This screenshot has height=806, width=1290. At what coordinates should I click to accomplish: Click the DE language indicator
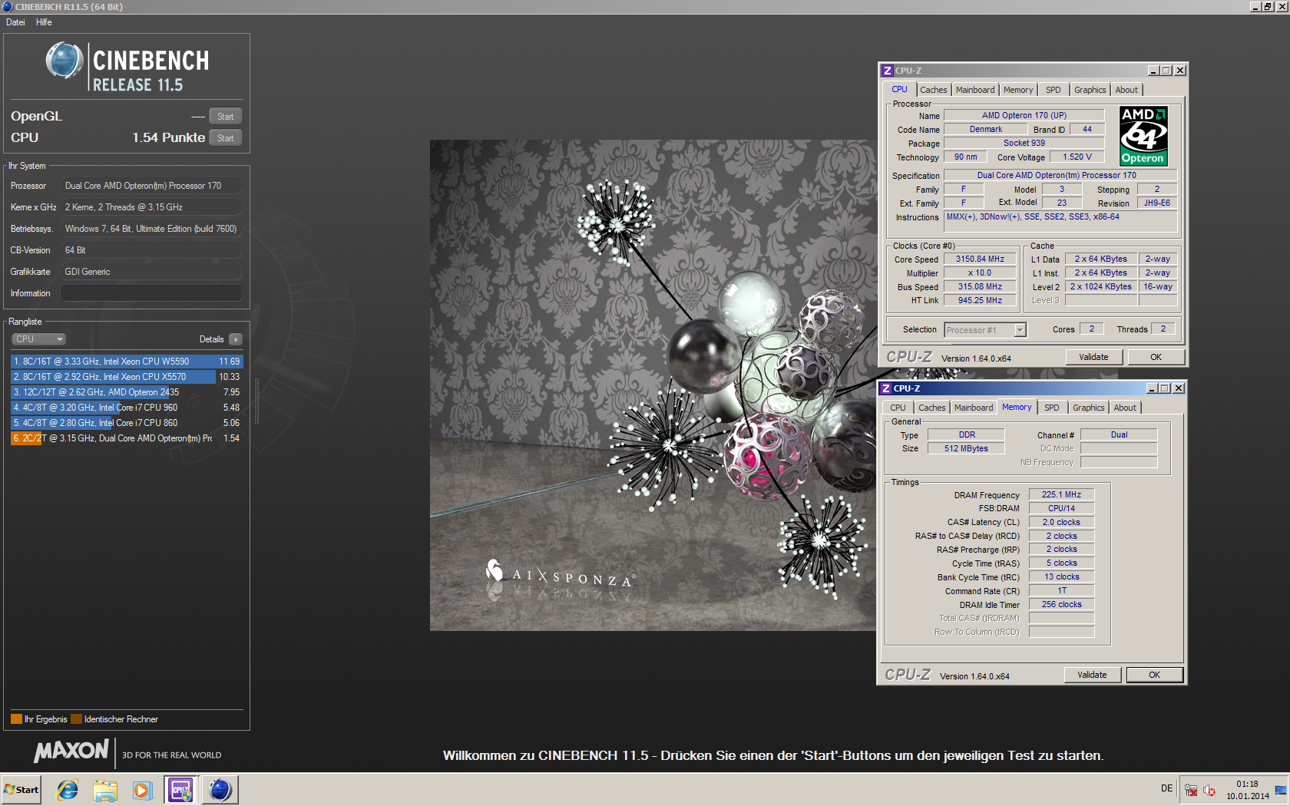pos(1166,788)
